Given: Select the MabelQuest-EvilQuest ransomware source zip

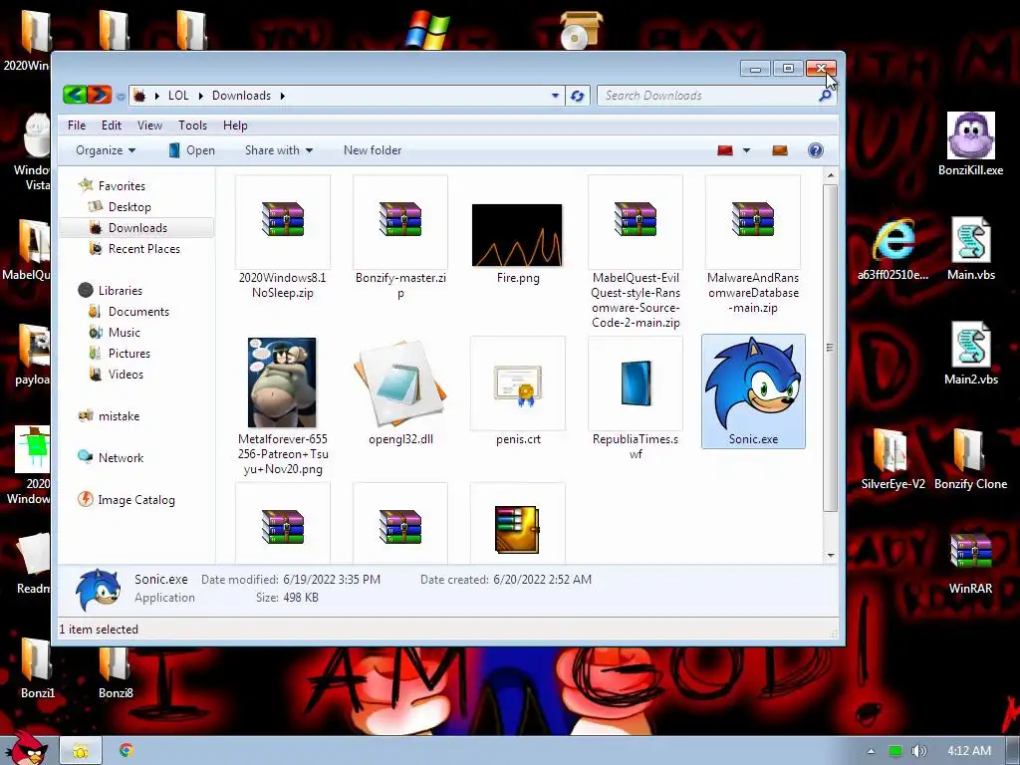Looking at the screenshot, I should point(636,219).
